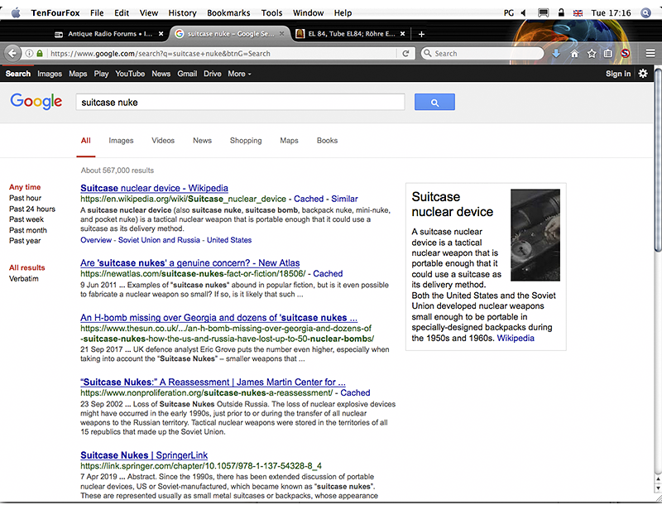662x510 pixels.
Task: Open Spotlight search in menu bar
Action: pyautogui.click(x=645, y=12)
